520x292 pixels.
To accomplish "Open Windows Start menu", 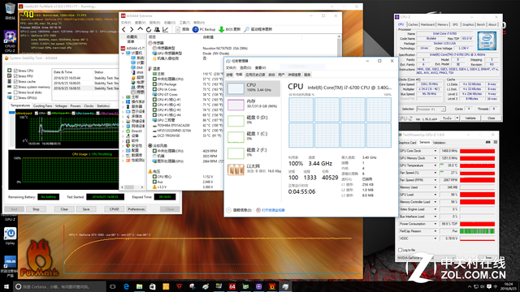I will [x=6, y=286].
